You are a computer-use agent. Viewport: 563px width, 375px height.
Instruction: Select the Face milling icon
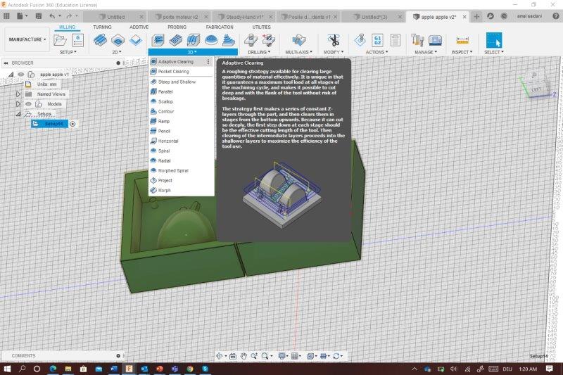point(136,40)
